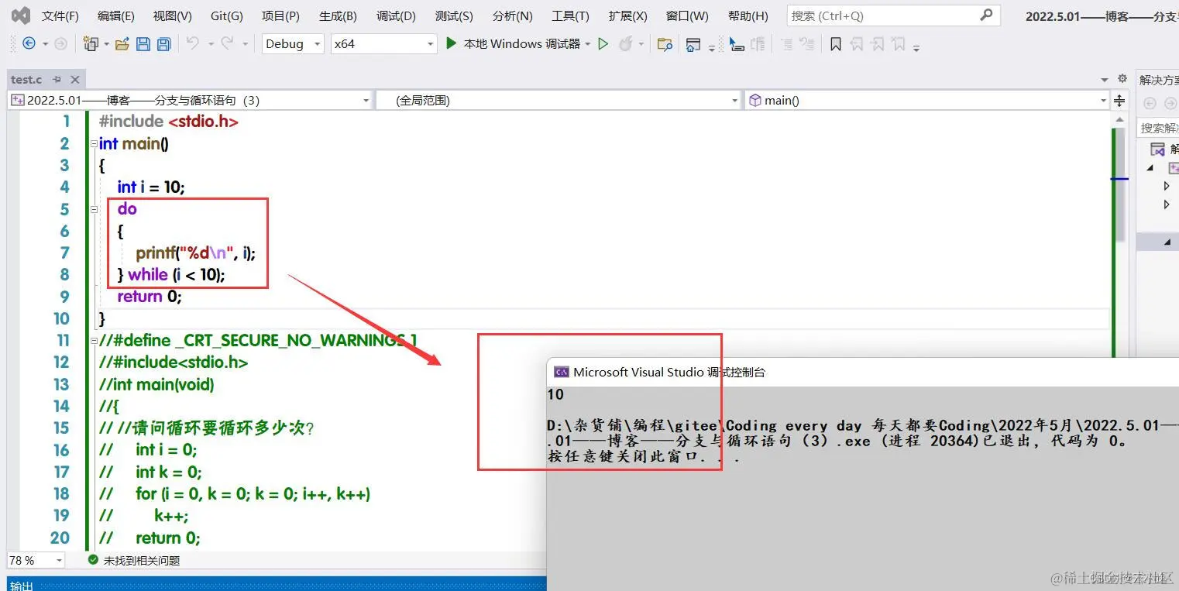Click the navigate backward arrow icon
The height and width of the screenshot is (591, 1179).
click(x=29, y=44)
